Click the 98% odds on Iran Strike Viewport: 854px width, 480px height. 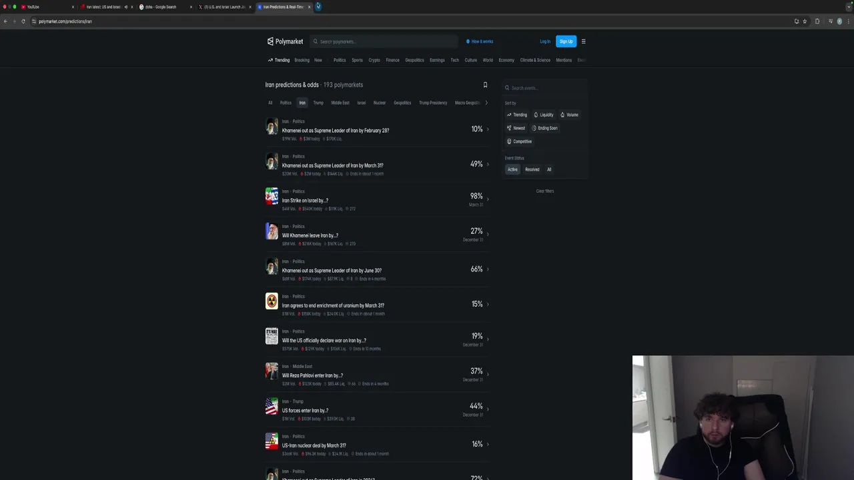click(476, 196)
